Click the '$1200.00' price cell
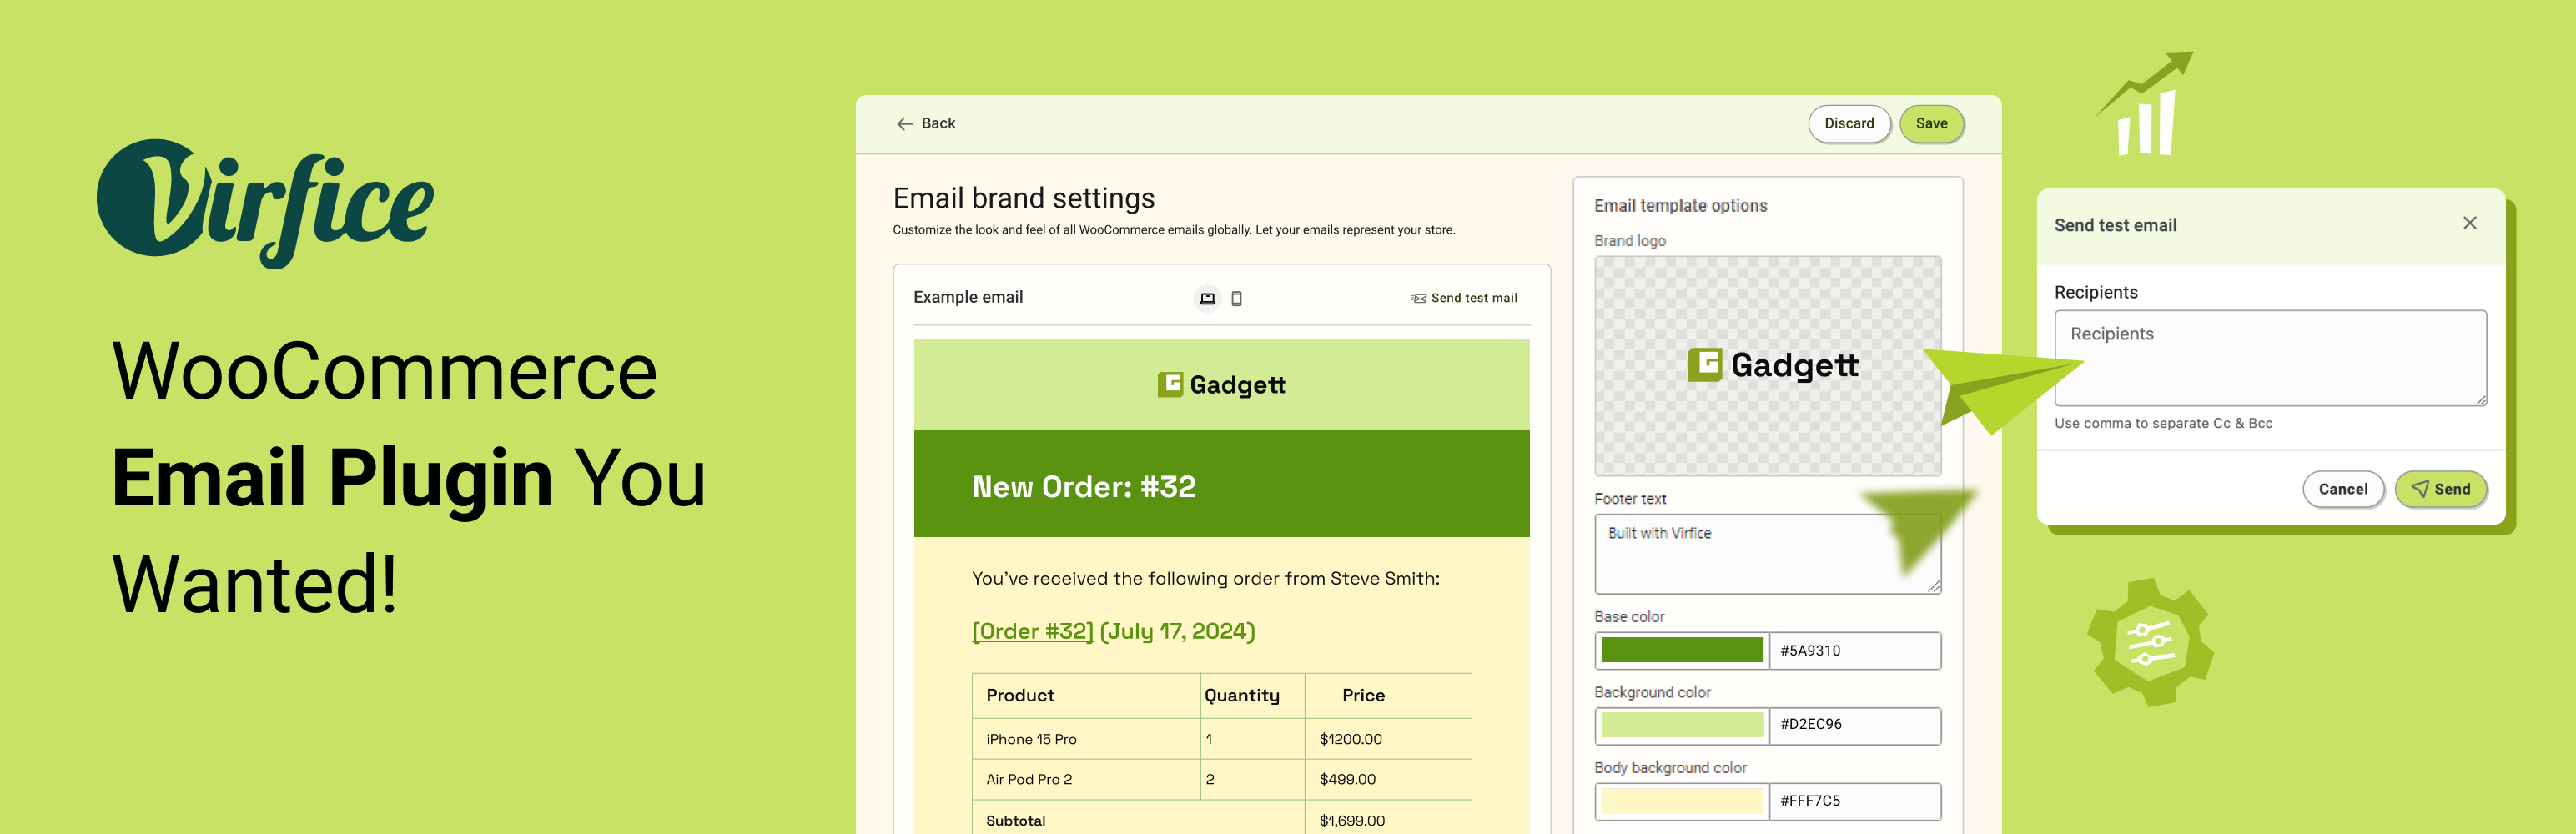The width and height of the screenshot is (2576, 834). pos(1350,739)
